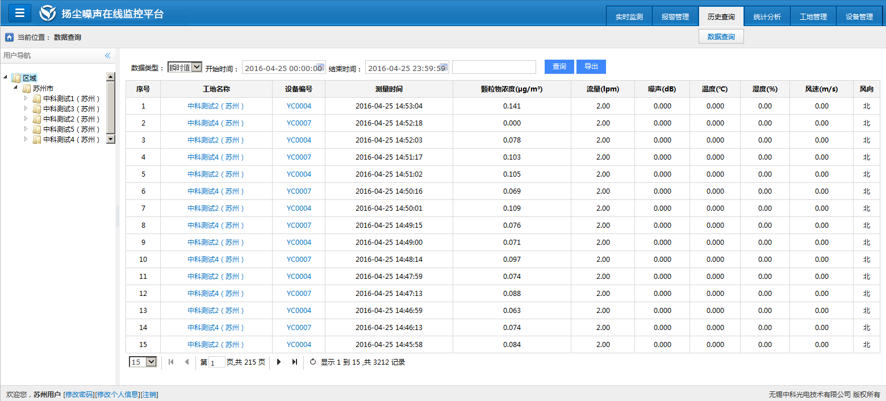Image resolution: width=886 pixels, height=401 pixels.
Task: Click the home icon in breadcrumb
Action: [9, 37]
